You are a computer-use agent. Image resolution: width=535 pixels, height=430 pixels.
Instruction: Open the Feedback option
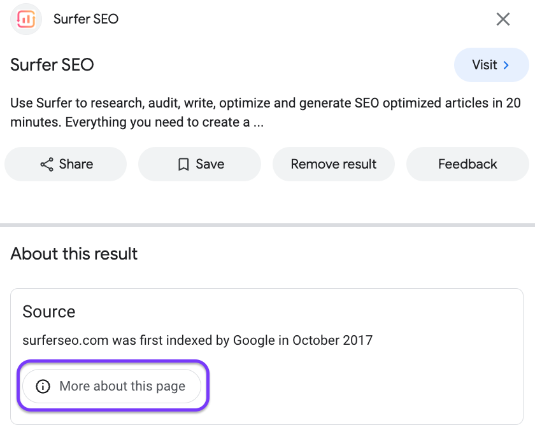click(467, 164)
